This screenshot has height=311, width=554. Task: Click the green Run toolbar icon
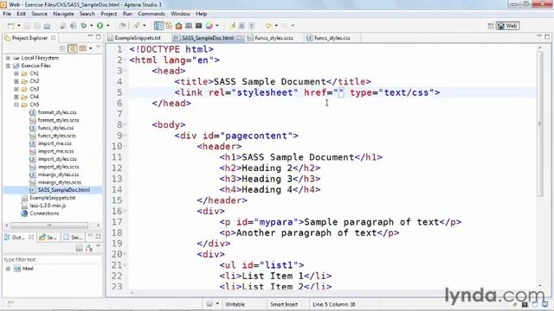point(100,26)
